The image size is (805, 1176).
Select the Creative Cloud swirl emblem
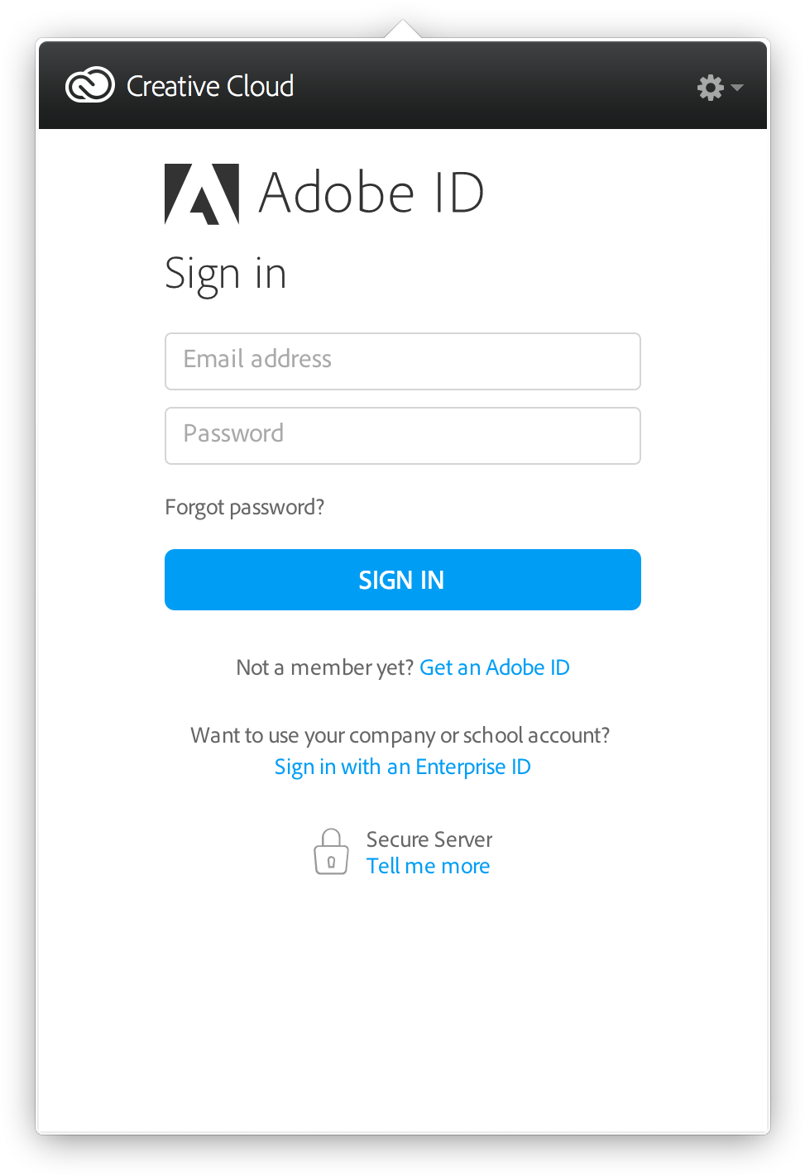(91, 84)
